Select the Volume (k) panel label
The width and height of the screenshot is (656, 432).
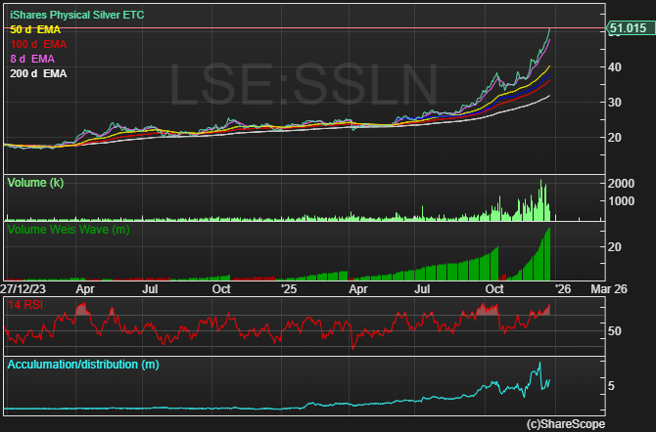click(36, 183)
